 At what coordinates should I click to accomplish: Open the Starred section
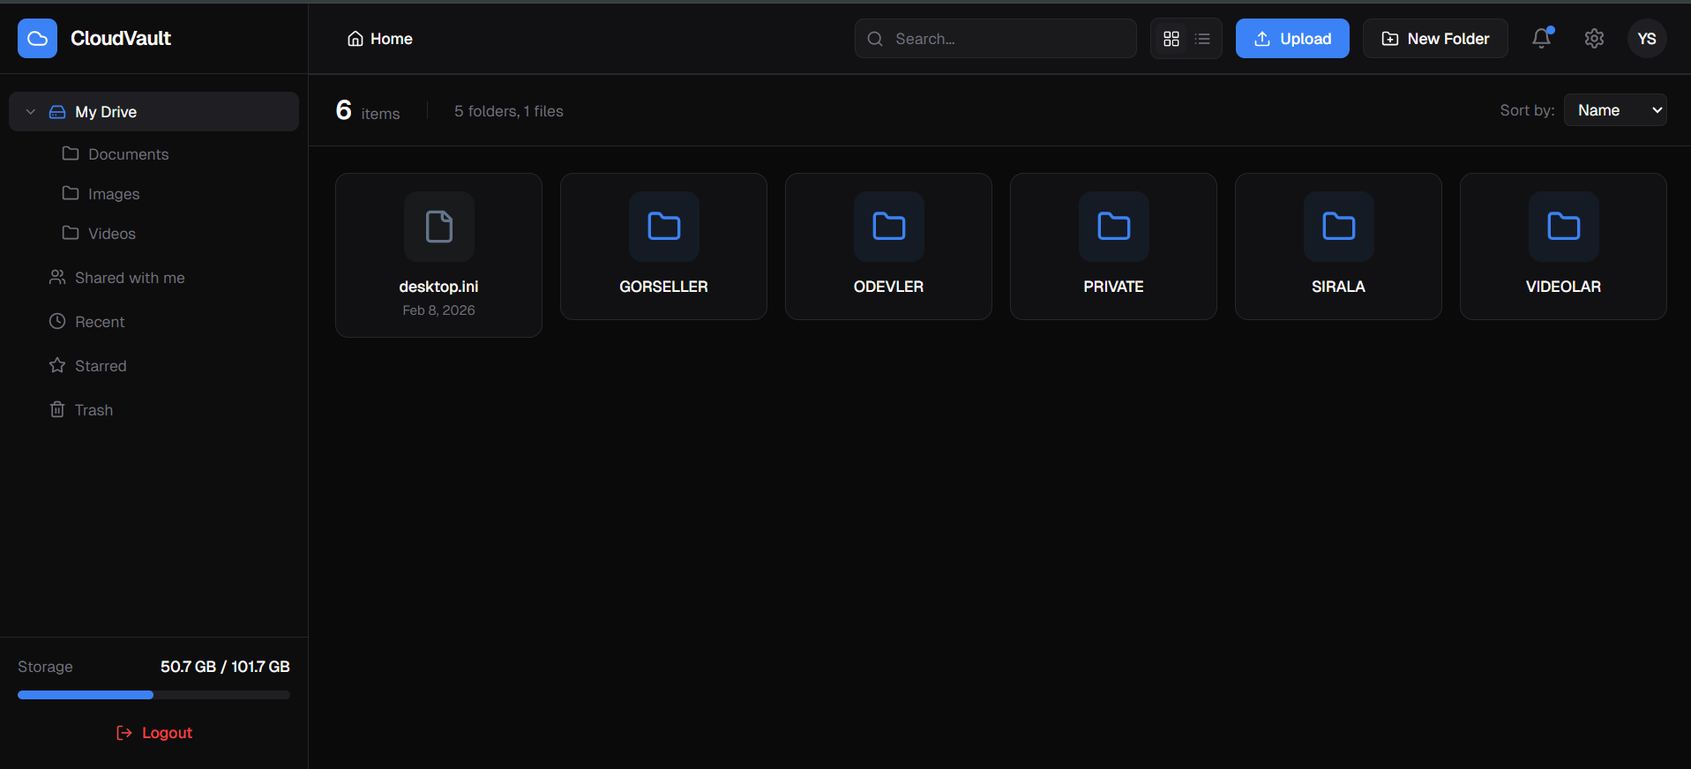101,366
